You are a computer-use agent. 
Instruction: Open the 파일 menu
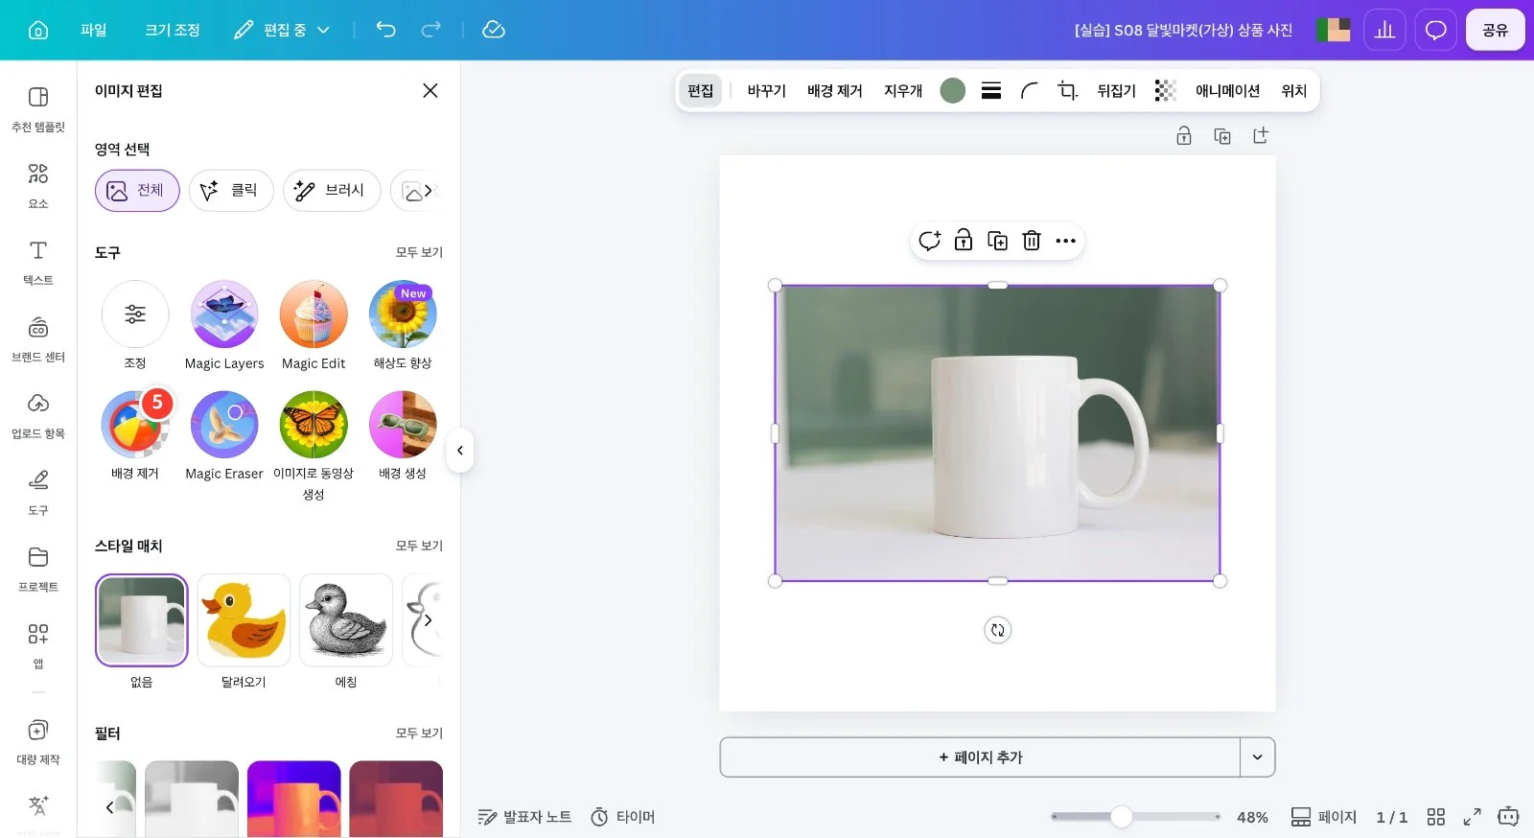[x=93, y=30]
